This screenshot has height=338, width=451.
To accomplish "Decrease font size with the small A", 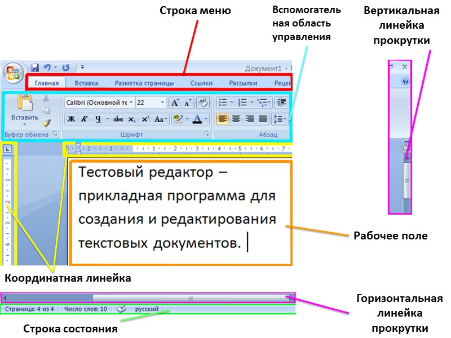I will [x=188, y=103].
